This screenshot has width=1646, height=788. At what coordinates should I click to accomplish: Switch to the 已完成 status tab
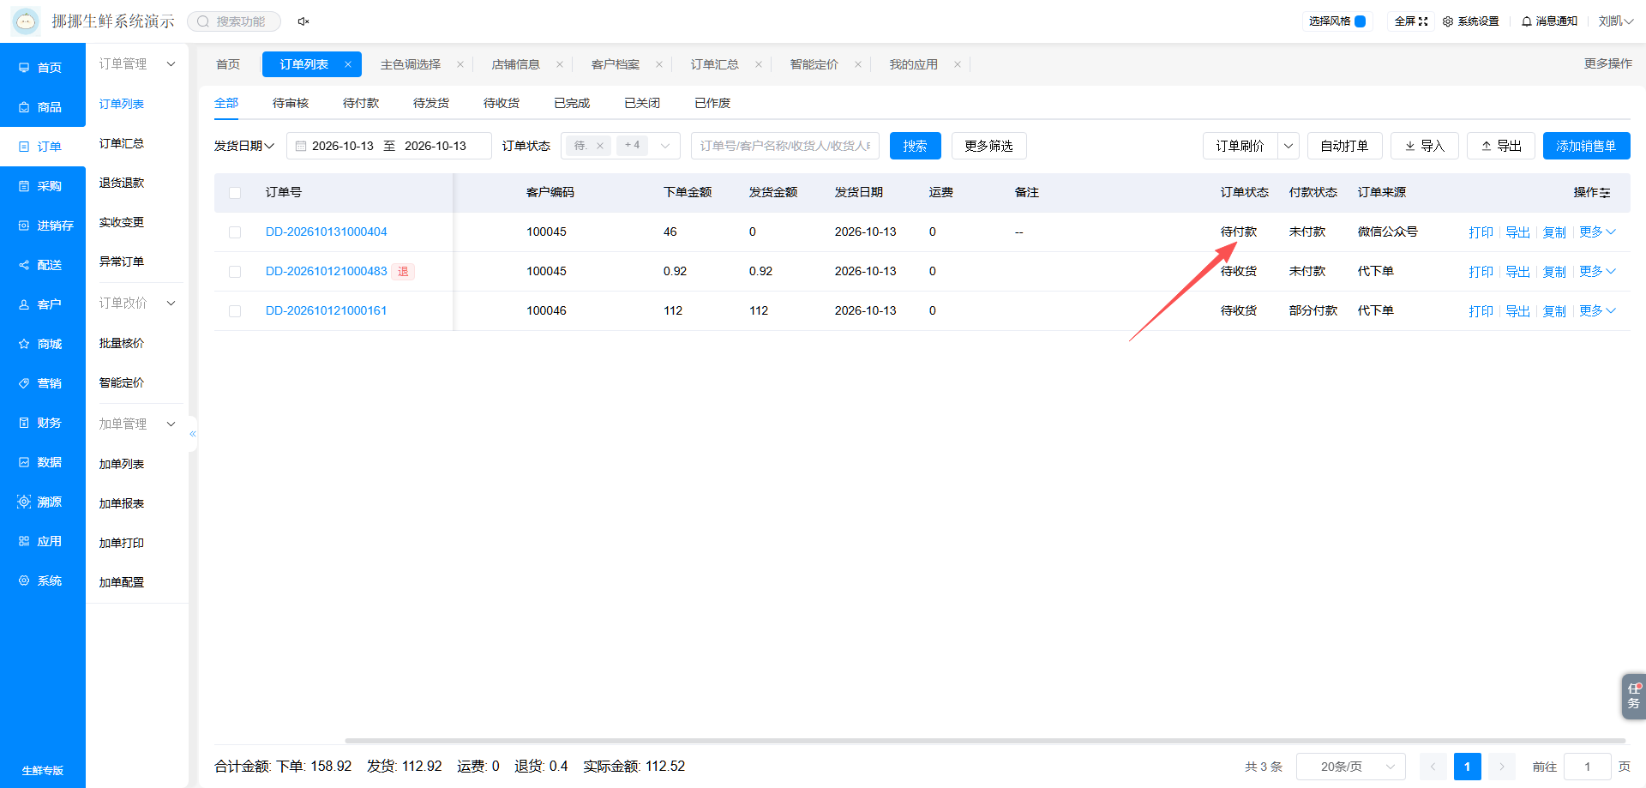point(572,103)
